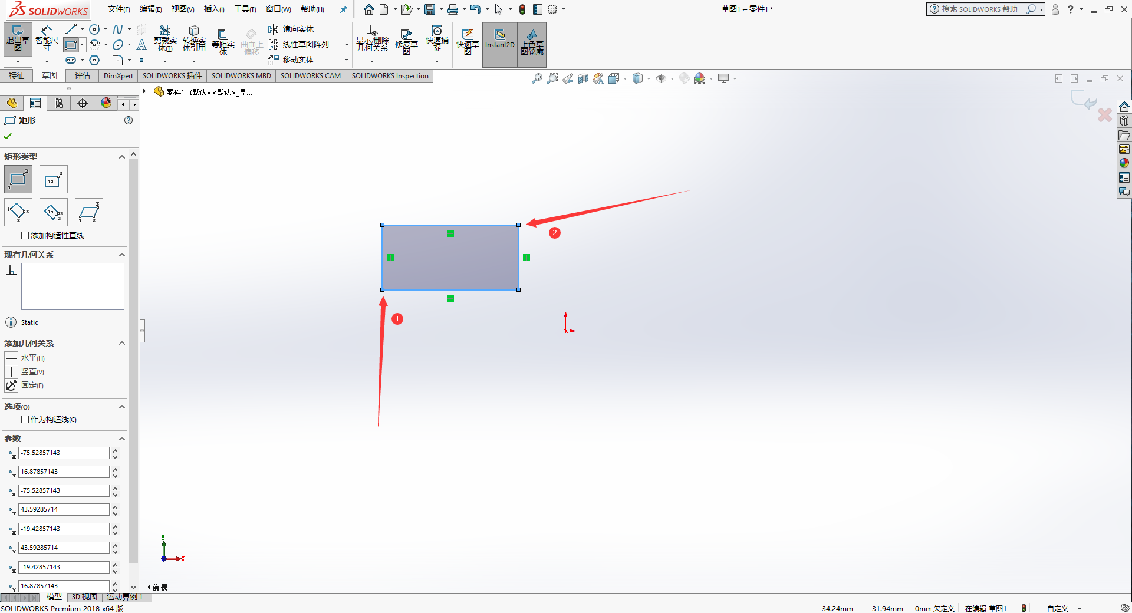Screen dimensions: 1132x613
Task: Open the DimXpertManager tab icon
Action: [83, 103]
